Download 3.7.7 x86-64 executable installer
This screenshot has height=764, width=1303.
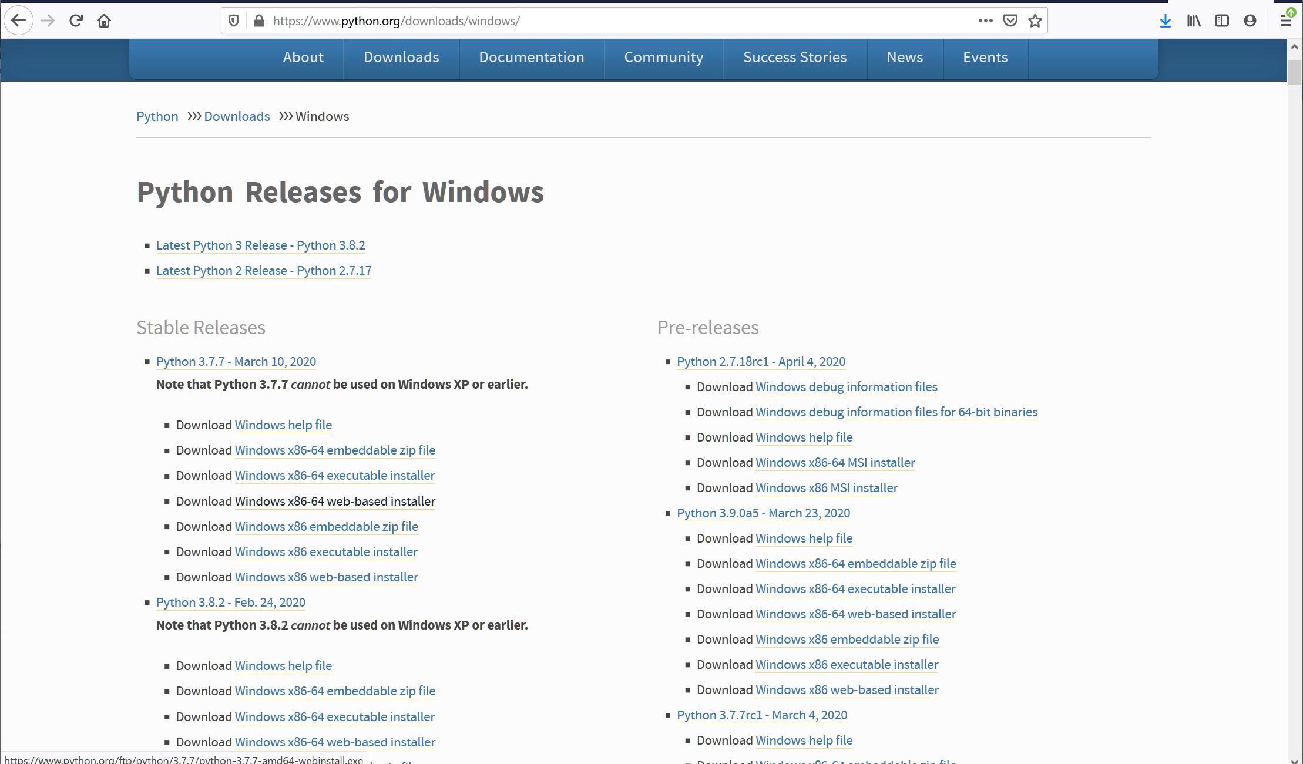[335, 476]
